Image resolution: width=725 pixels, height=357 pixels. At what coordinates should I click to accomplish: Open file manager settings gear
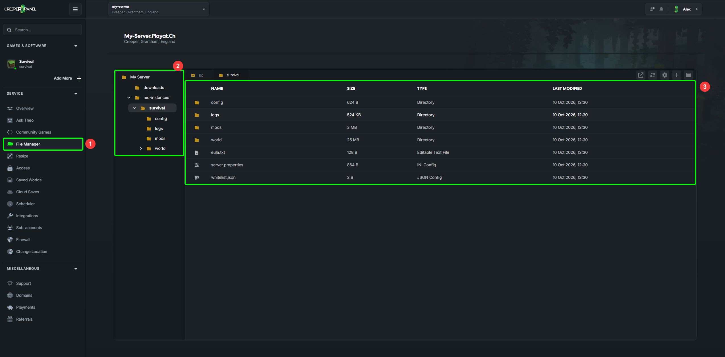pos(665,75)
